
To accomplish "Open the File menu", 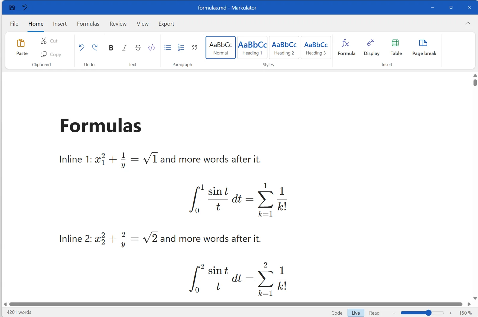I will click(14, 24).
